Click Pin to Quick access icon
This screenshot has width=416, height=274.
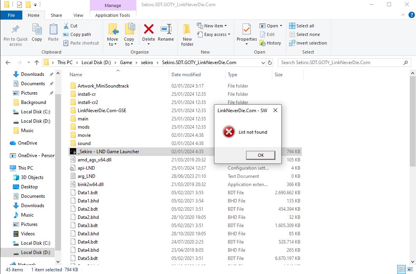(x=15, y=29)
